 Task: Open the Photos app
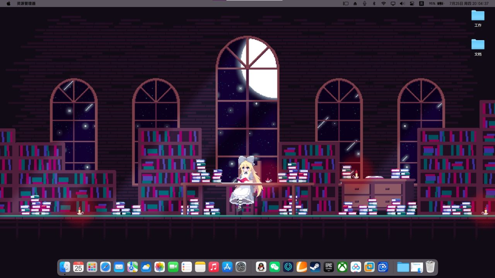click(160, 267)
